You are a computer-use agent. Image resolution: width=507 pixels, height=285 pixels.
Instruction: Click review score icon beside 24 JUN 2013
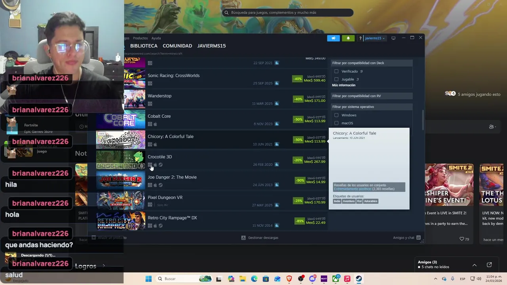click(277, 185)
